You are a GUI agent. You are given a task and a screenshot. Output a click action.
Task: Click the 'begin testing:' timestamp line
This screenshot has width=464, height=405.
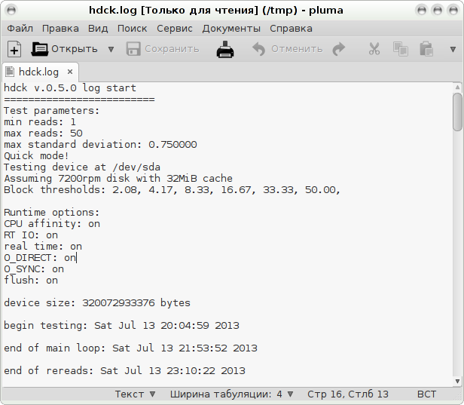[x=121, y=325]
